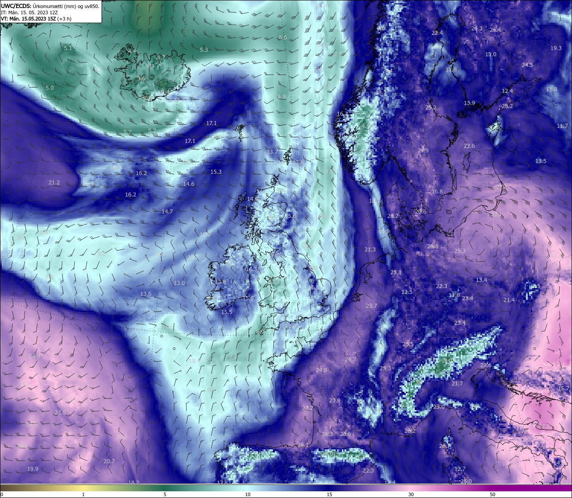Click the map value 5.0

click(50, 88)
